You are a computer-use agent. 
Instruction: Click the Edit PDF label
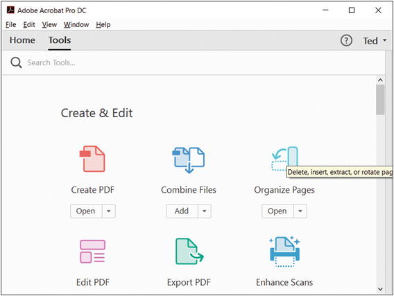[x=93, y=282]
